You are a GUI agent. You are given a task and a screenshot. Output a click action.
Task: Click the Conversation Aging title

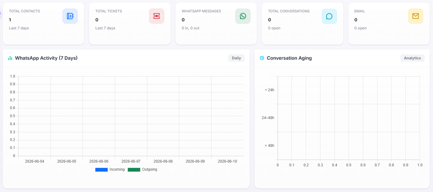(x=289, y=58)
